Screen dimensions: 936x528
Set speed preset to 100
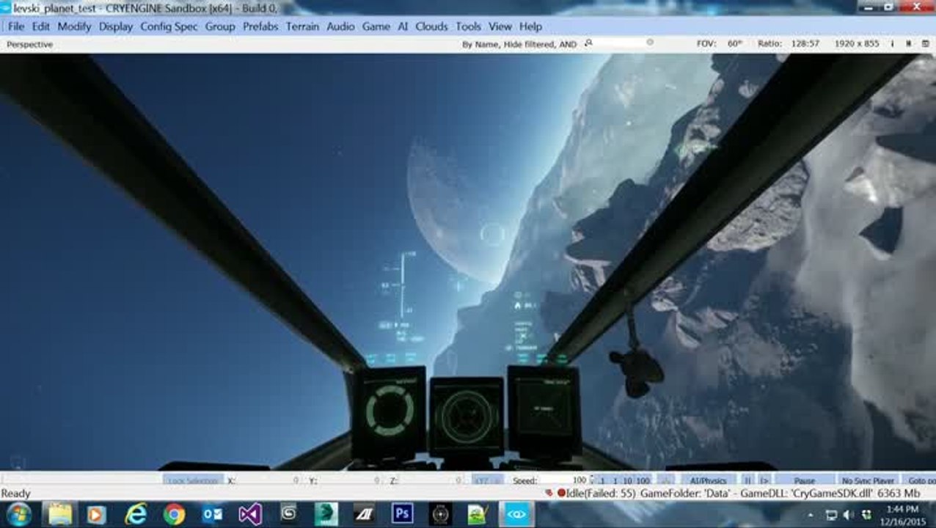(643, 480)
